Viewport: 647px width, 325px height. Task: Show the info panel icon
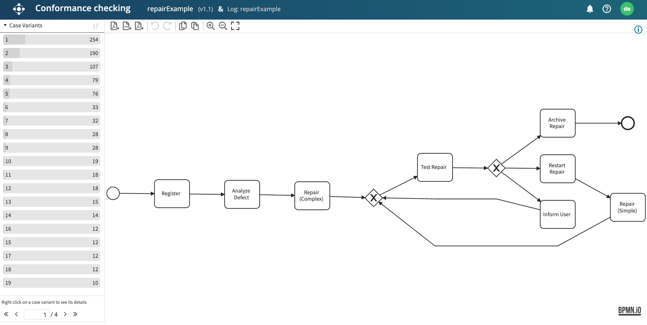tap(638, 30)
